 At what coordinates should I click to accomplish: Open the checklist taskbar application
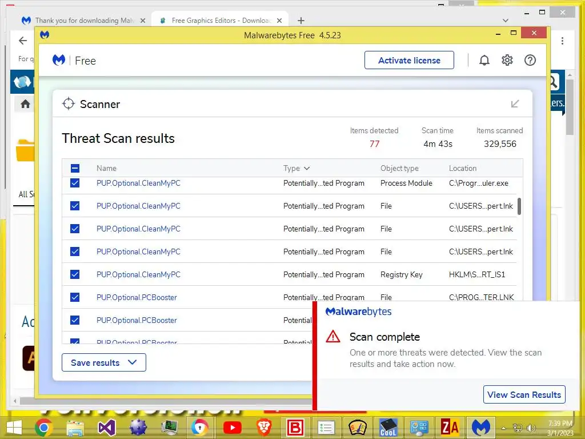[x=326, y=428]
